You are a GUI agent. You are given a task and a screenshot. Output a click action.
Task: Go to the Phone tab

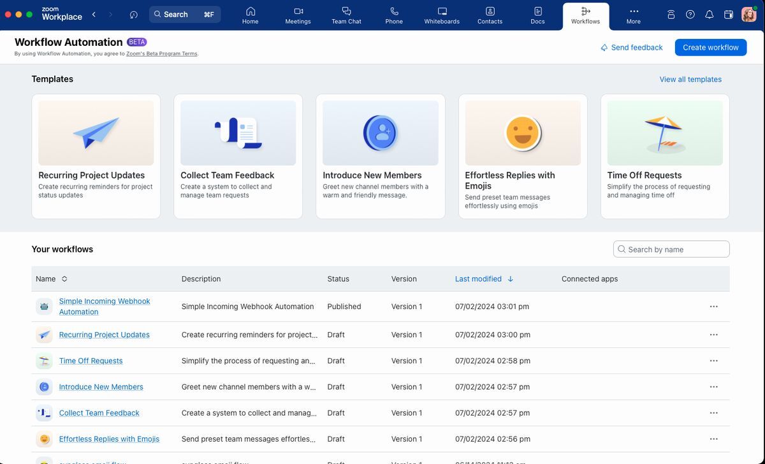394,15
